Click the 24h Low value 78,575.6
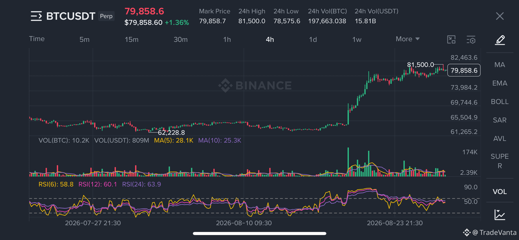519x240 pixels. coord(287,21)
